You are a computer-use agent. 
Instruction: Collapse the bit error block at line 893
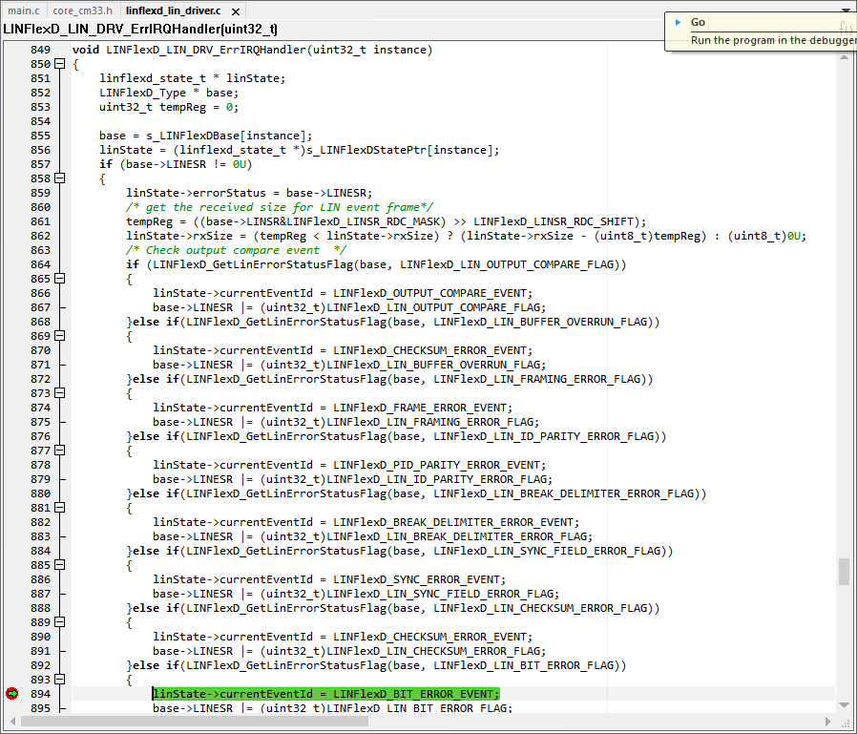(x=59, y=680)
